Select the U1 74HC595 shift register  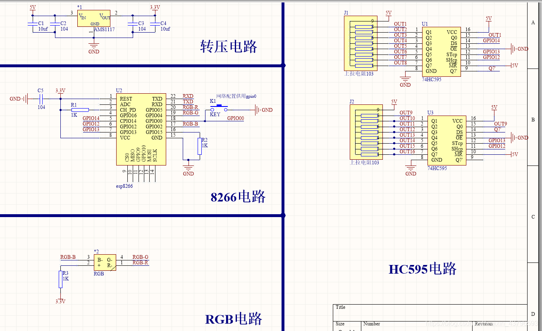click(441, 52)
